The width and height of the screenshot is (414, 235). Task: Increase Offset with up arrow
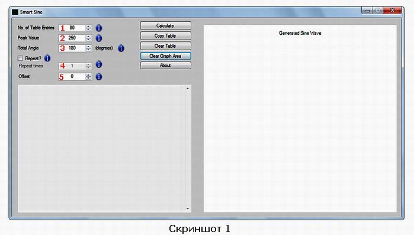[x=88, y=75]
